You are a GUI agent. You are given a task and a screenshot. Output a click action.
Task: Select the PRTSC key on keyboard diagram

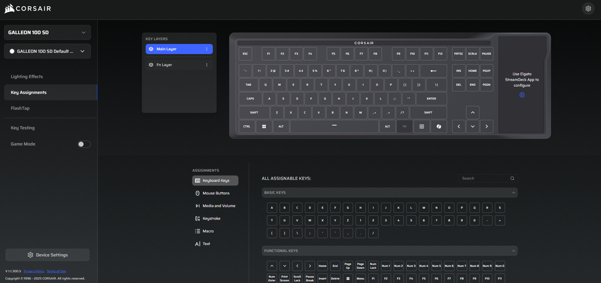(x=459, y=54)
